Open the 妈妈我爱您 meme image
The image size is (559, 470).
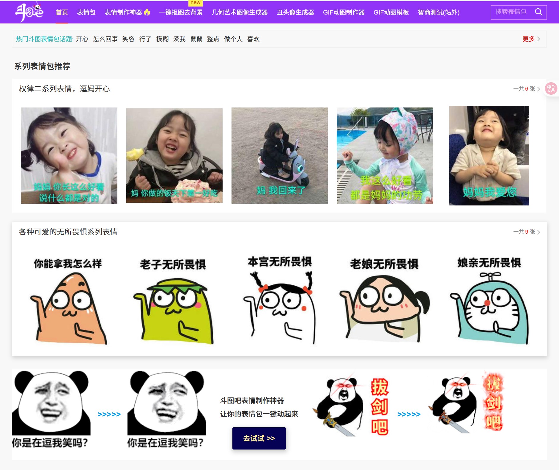tap(489, 156)
